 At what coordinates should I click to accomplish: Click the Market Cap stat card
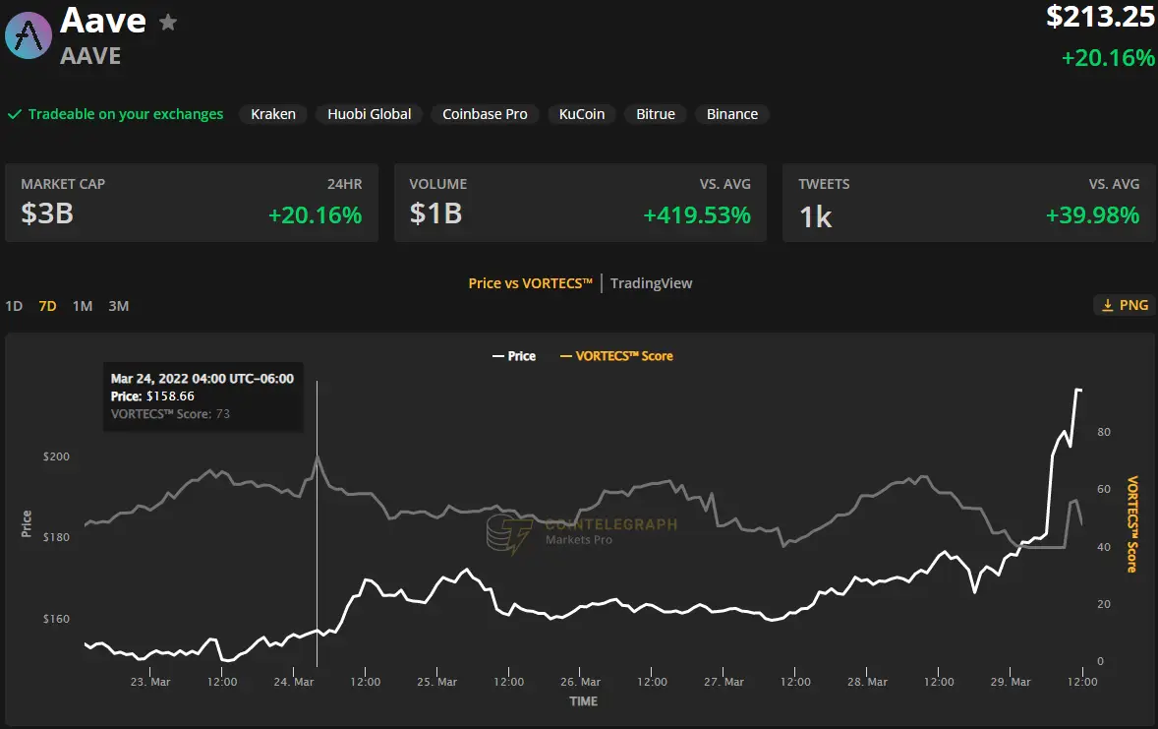point(192,203)
